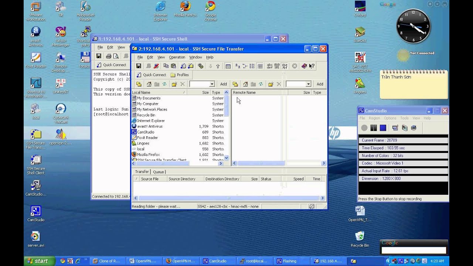The height and width of the screenshot is (266, 473).
Task: Select My Documents in local list
Action: coord(149,98)
